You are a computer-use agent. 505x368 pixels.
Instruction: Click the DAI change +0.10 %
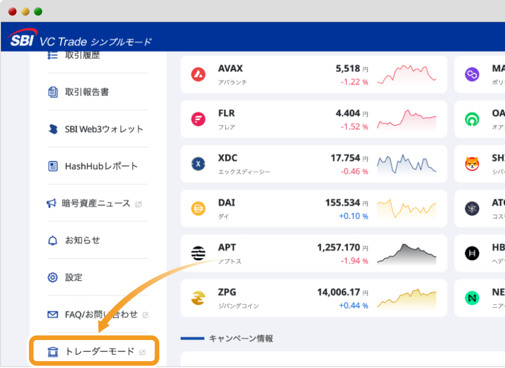(353, 216)
